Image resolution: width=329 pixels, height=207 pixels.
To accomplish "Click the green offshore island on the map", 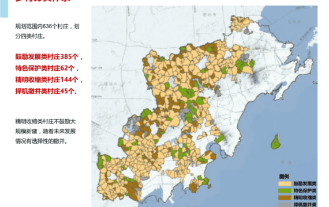I will point(276,142).
